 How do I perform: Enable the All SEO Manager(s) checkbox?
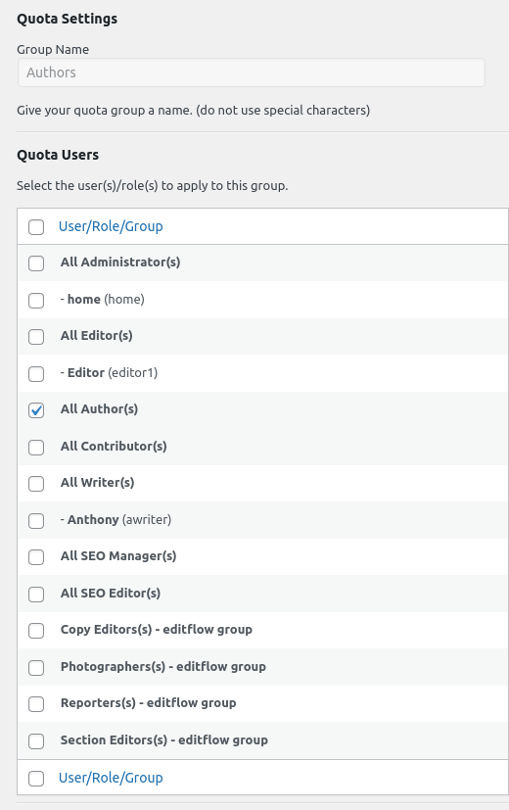[x=36, y=557]
